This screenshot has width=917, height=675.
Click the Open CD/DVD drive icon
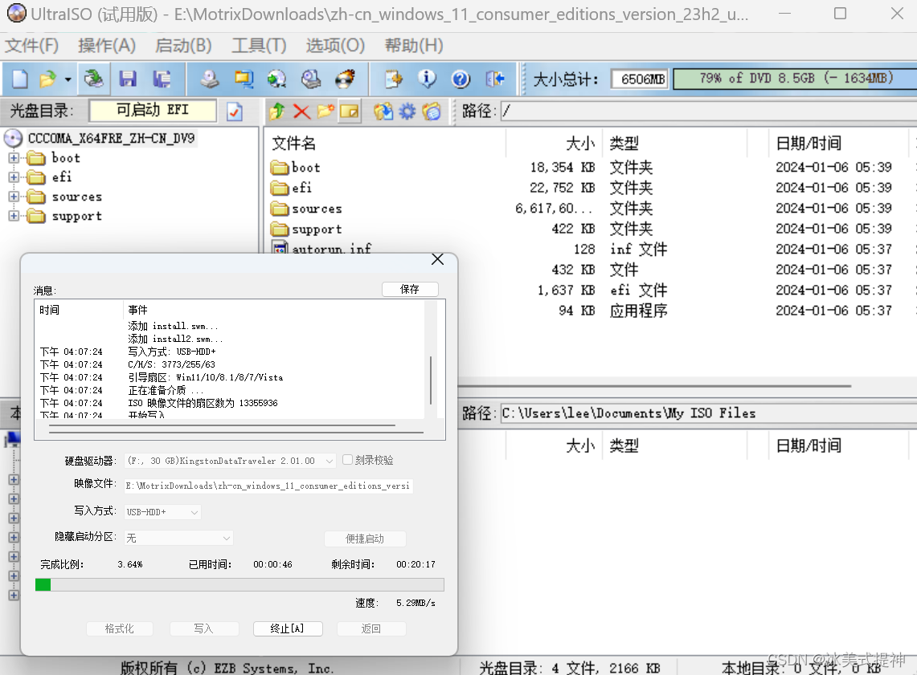click(x=93, y=78)
